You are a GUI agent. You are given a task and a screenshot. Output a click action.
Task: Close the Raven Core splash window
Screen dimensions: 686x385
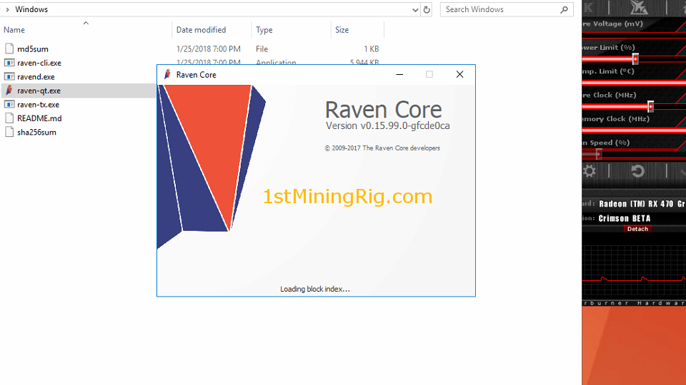coord(459,75)
